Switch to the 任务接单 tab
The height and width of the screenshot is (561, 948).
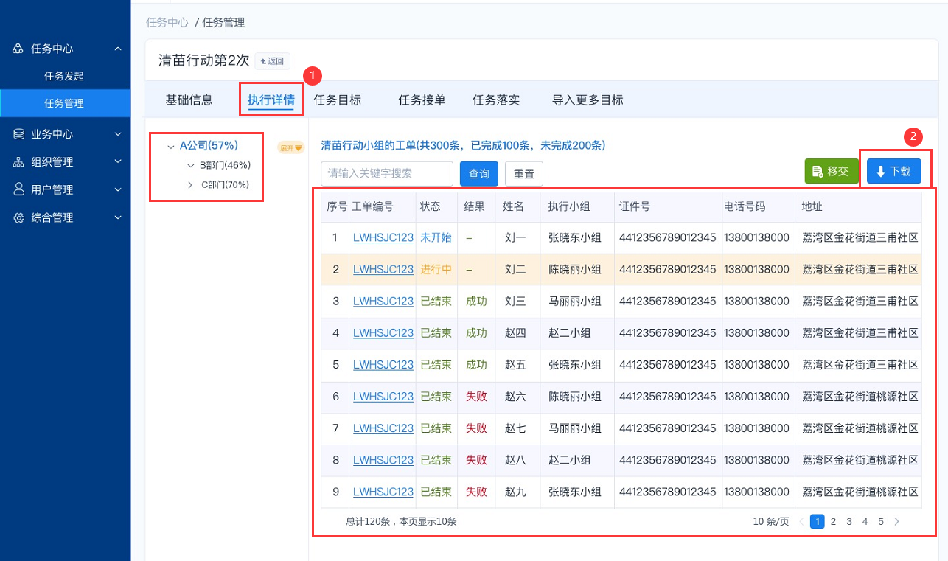point(422,100)
